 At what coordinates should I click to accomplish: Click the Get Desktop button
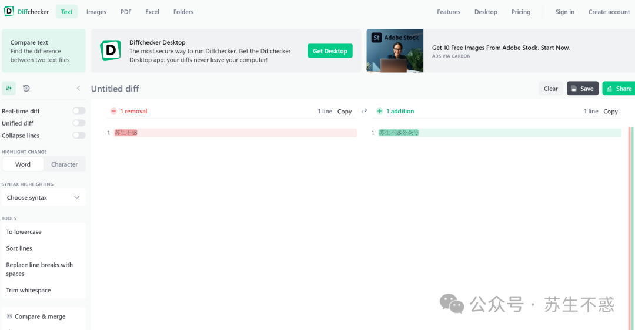coord(330,51)
